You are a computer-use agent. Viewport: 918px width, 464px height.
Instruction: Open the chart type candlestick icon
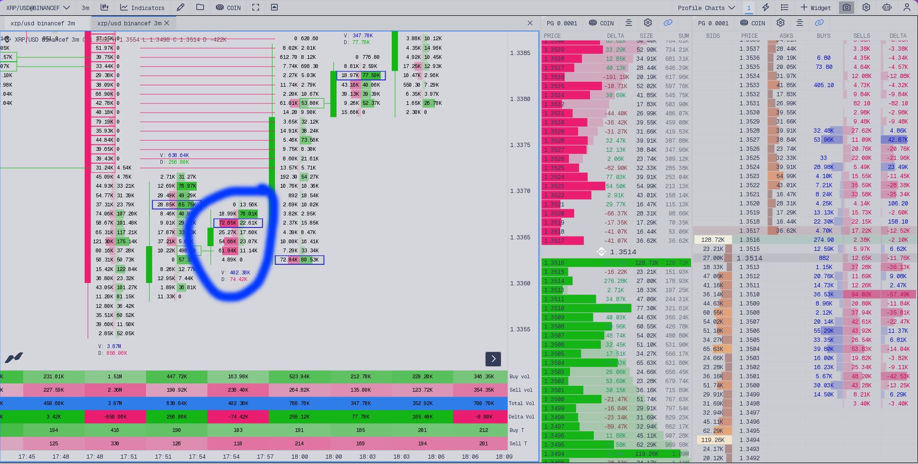104,8
